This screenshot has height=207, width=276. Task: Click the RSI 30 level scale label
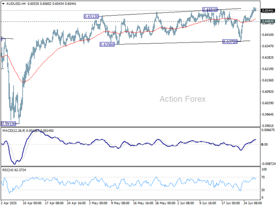263,190
